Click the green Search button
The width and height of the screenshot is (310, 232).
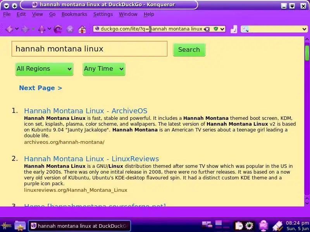(189, 50)
